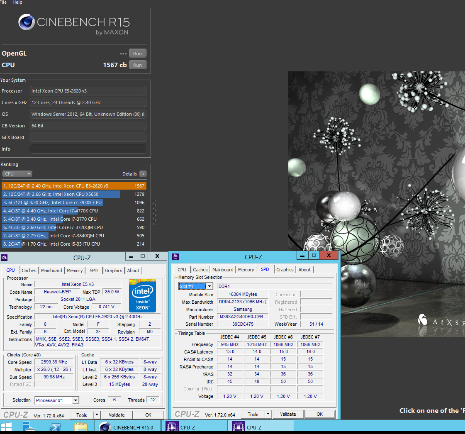Switch to Mainboard tab in left CPU-Z

pyautogui.click(x=51, y=271)
